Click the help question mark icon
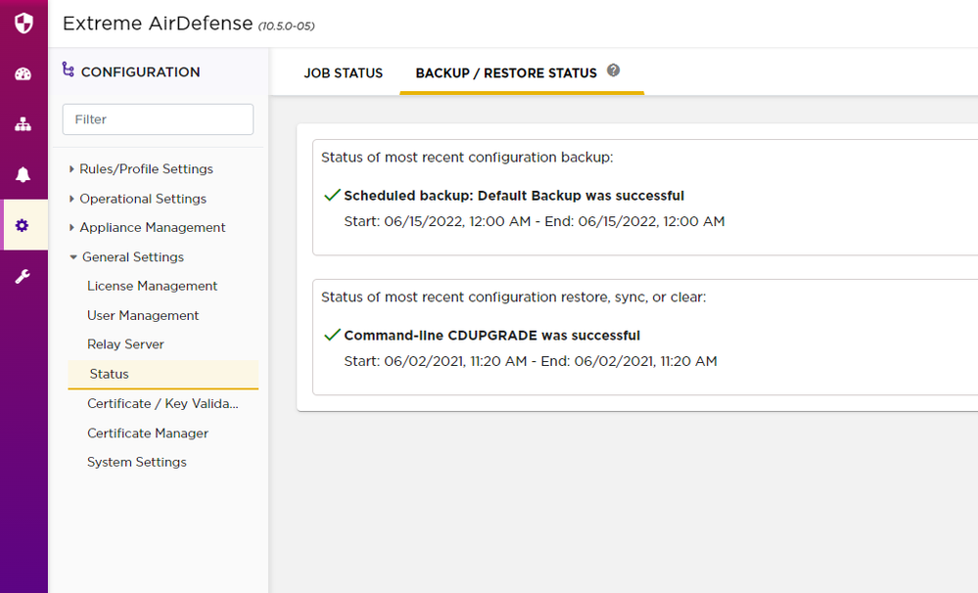978x593 pixels. 613,70
